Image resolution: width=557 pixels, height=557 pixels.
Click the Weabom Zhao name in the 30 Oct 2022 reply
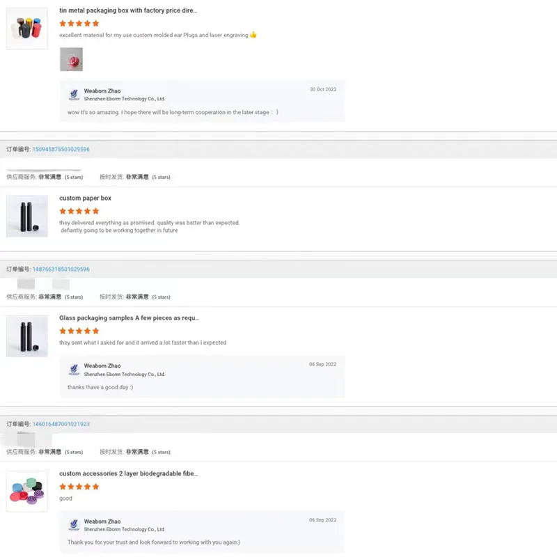(102, 91)
